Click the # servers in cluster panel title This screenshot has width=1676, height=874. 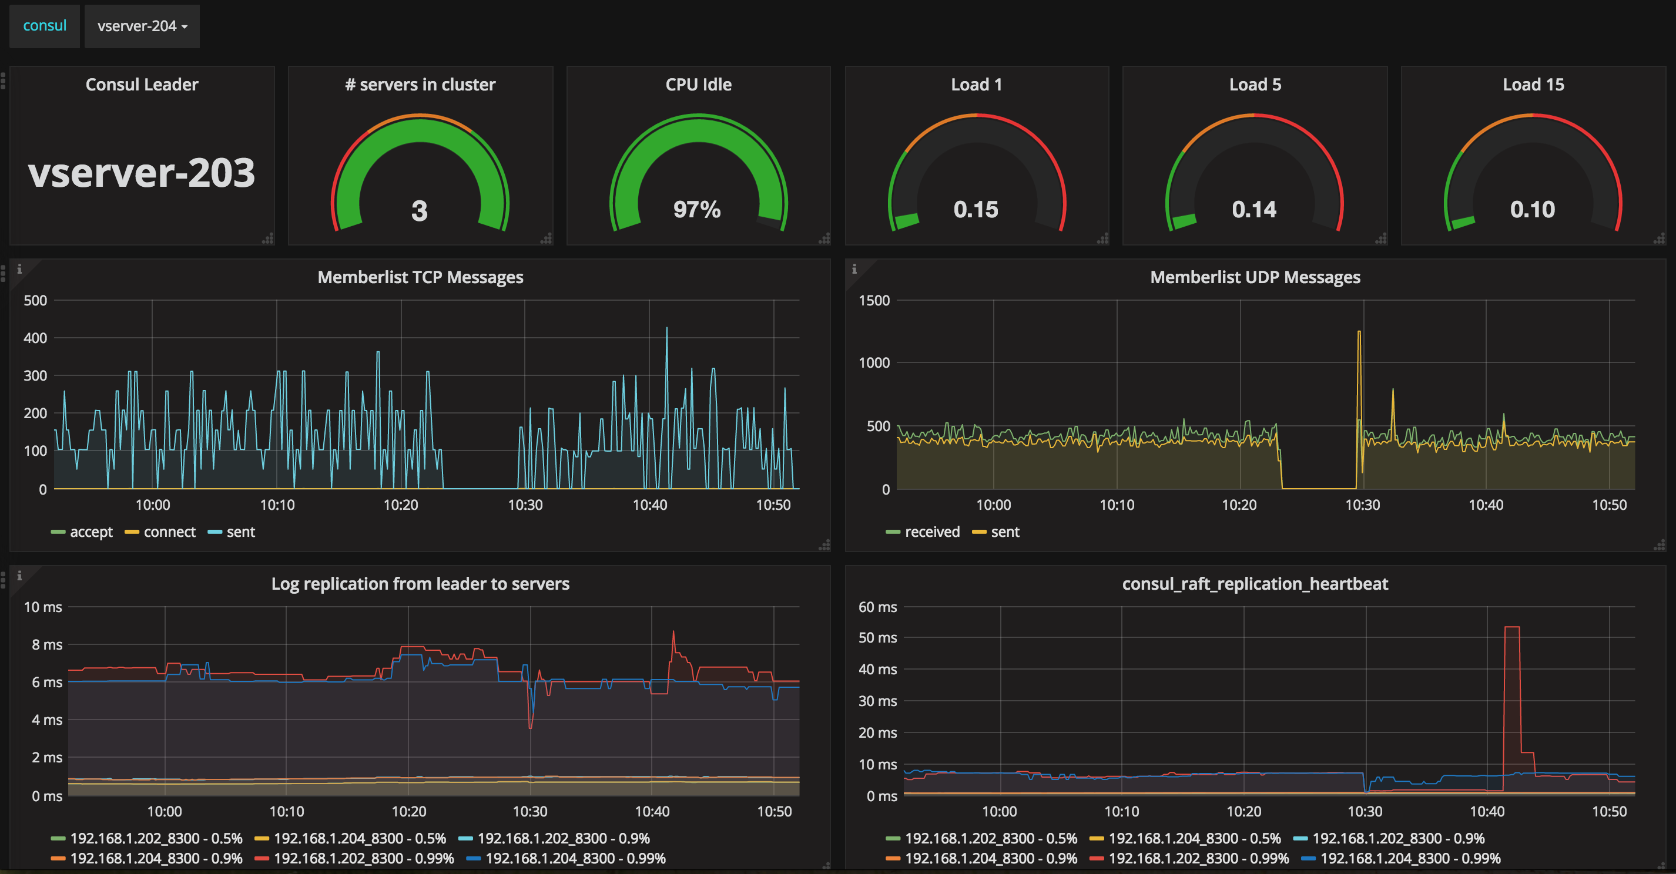click(x=420, y=85)
